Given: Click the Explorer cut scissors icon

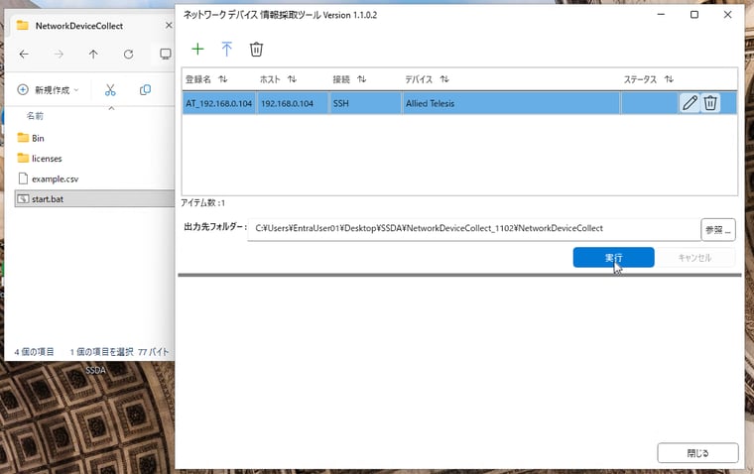Looking at the screenshot, I should tap(110, 90).
